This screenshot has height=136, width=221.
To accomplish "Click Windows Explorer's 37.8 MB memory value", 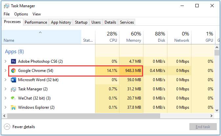I will click(134, 107).
